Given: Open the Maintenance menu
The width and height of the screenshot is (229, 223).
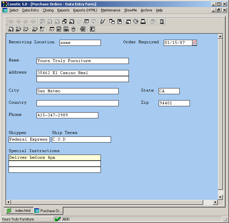Looking at the screenshot, I should pos(110,10).
